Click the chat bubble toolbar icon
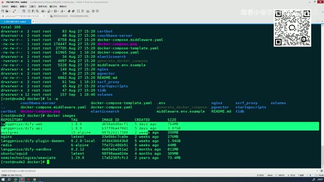The width and height of the screenshot is (324, 182). coord(97,11)
